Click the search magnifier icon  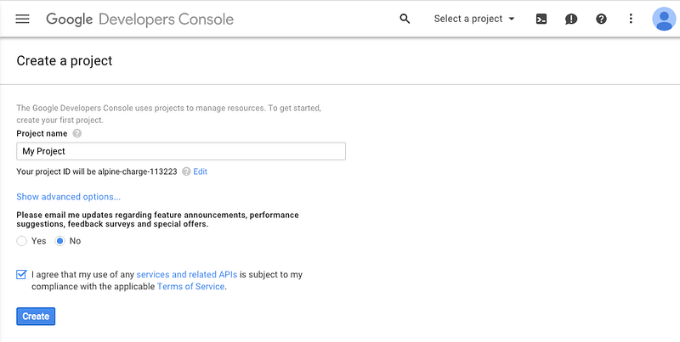point(405,19)
